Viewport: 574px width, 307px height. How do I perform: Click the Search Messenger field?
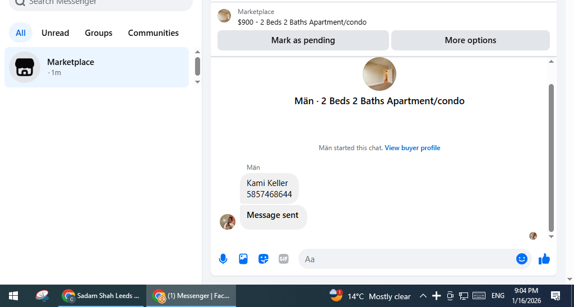click(x=101, y=3)
